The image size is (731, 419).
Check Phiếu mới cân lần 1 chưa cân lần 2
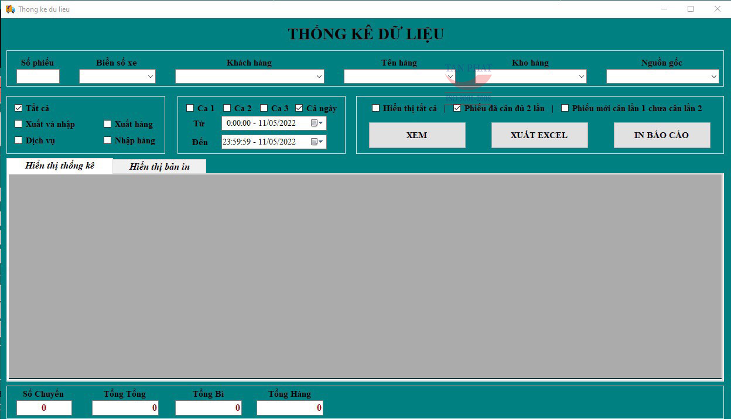click(565, 108)
